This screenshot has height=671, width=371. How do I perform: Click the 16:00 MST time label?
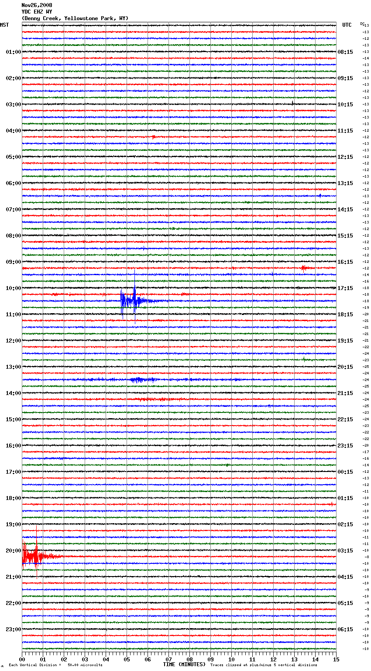click(13, 446)
